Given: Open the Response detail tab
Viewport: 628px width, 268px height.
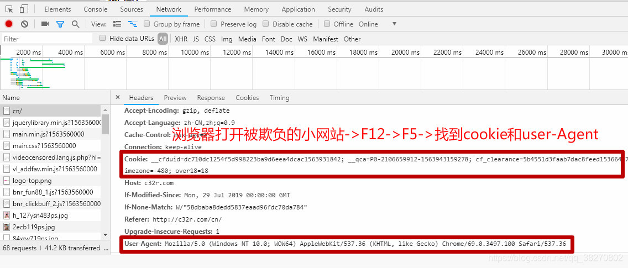Looking at the screenshot, I should tap(211, 98).
